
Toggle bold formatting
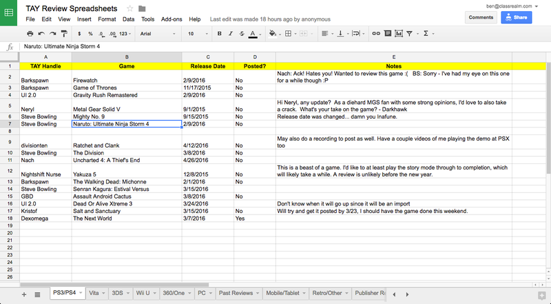point(220,34)
